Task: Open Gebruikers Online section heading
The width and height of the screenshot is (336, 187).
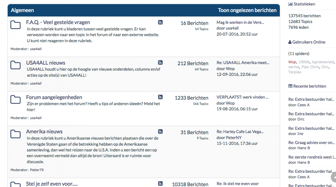Action: tap(307, 42)
